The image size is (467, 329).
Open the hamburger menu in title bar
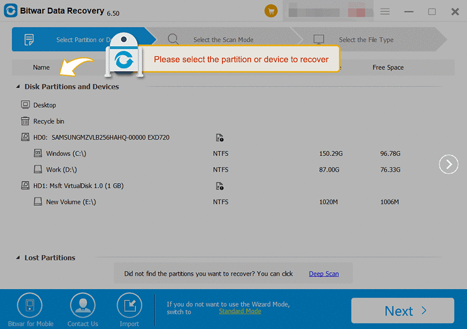385,12
